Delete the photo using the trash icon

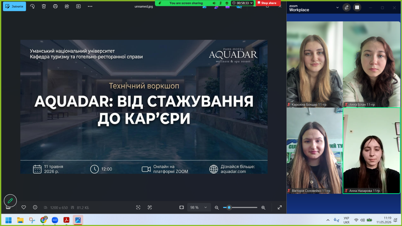[44, 7]
